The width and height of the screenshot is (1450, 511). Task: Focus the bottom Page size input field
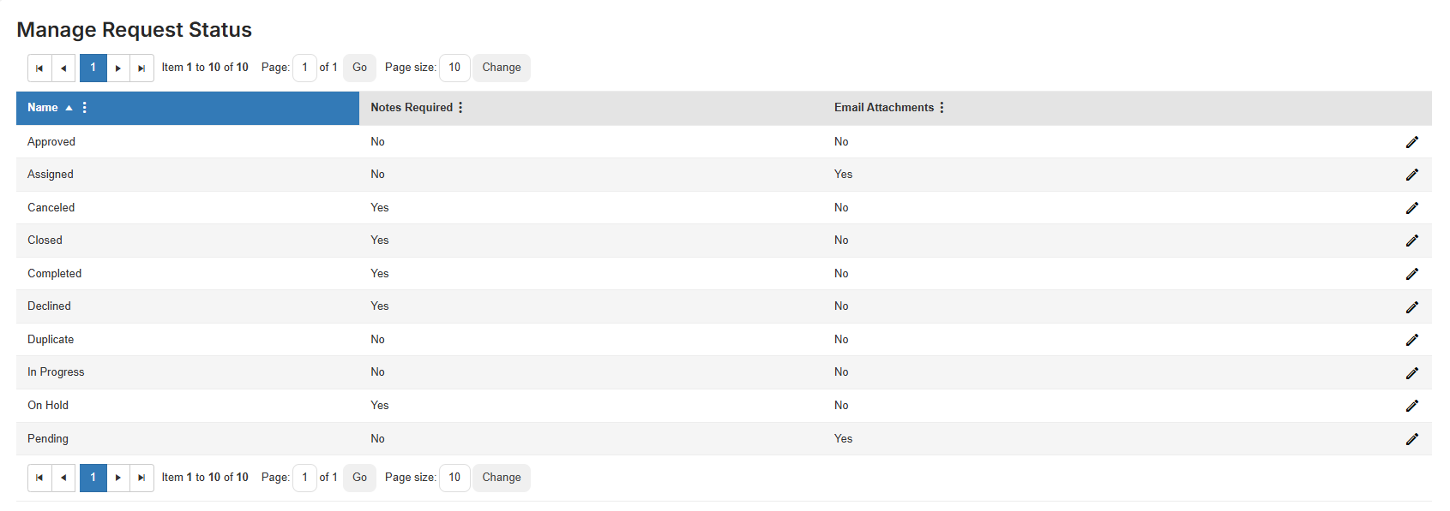tap(454, 478)
